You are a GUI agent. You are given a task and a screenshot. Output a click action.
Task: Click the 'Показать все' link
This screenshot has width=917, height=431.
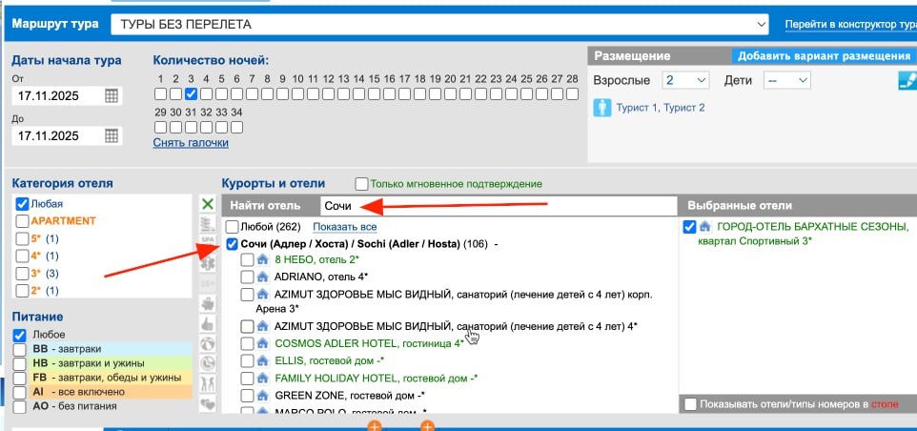[344, 227]
